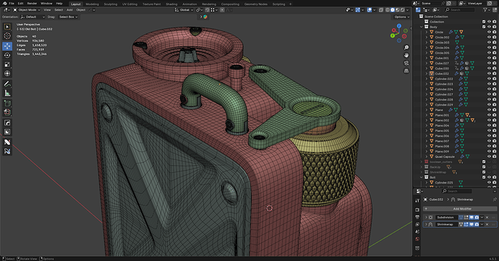Open the Edit menu
This screenshot has height=261, width=499.
tap(20, 4)
